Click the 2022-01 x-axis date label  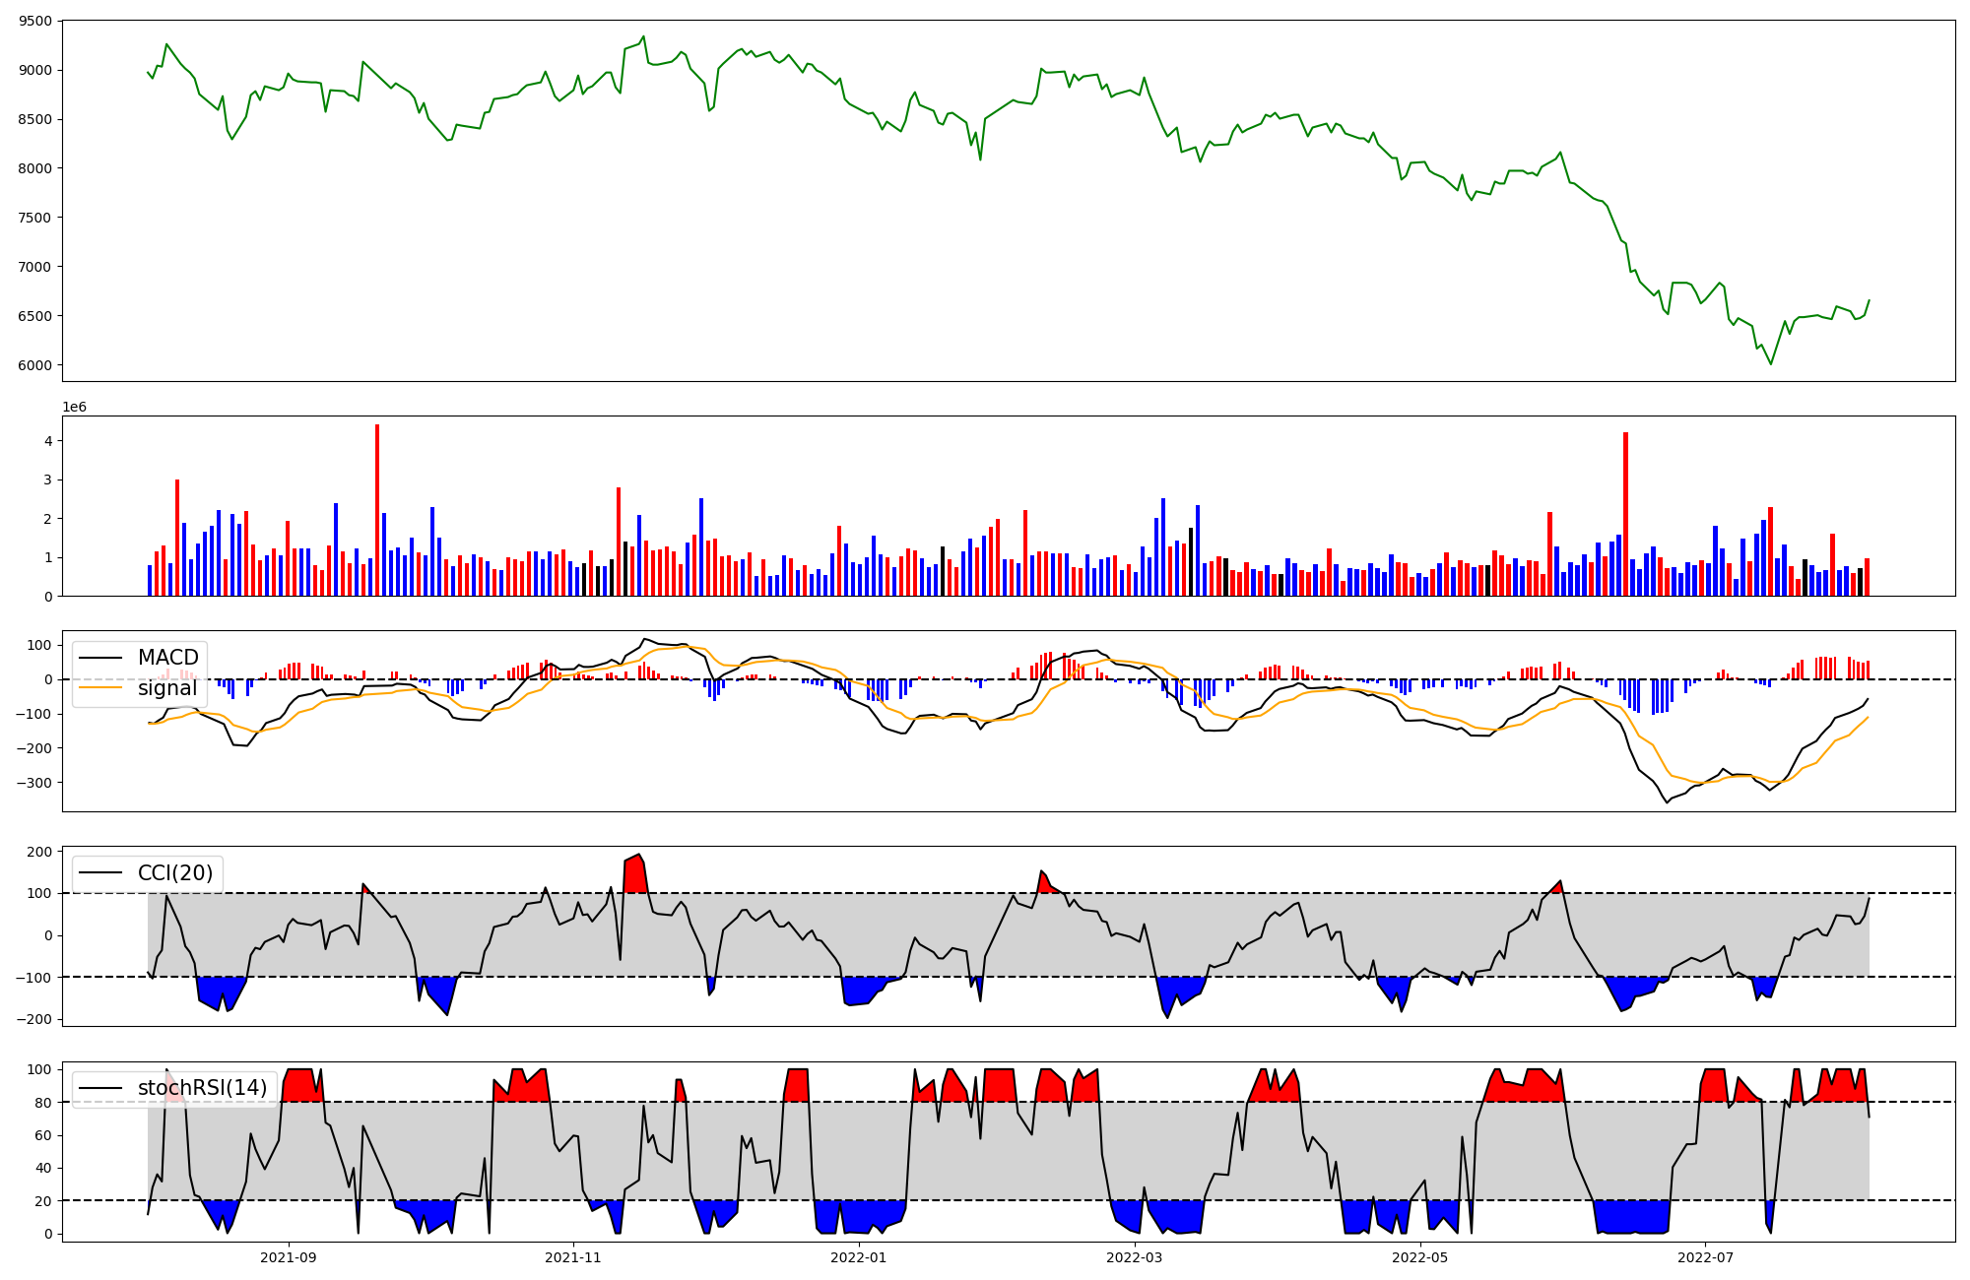(859, 1257)
